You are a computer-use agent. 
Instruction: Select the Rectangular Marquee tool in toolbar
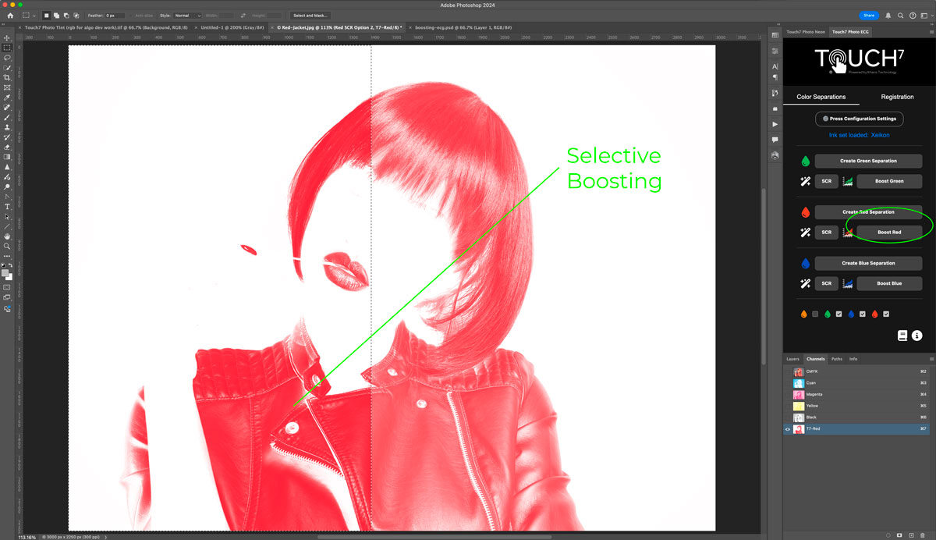pos(7,48)
